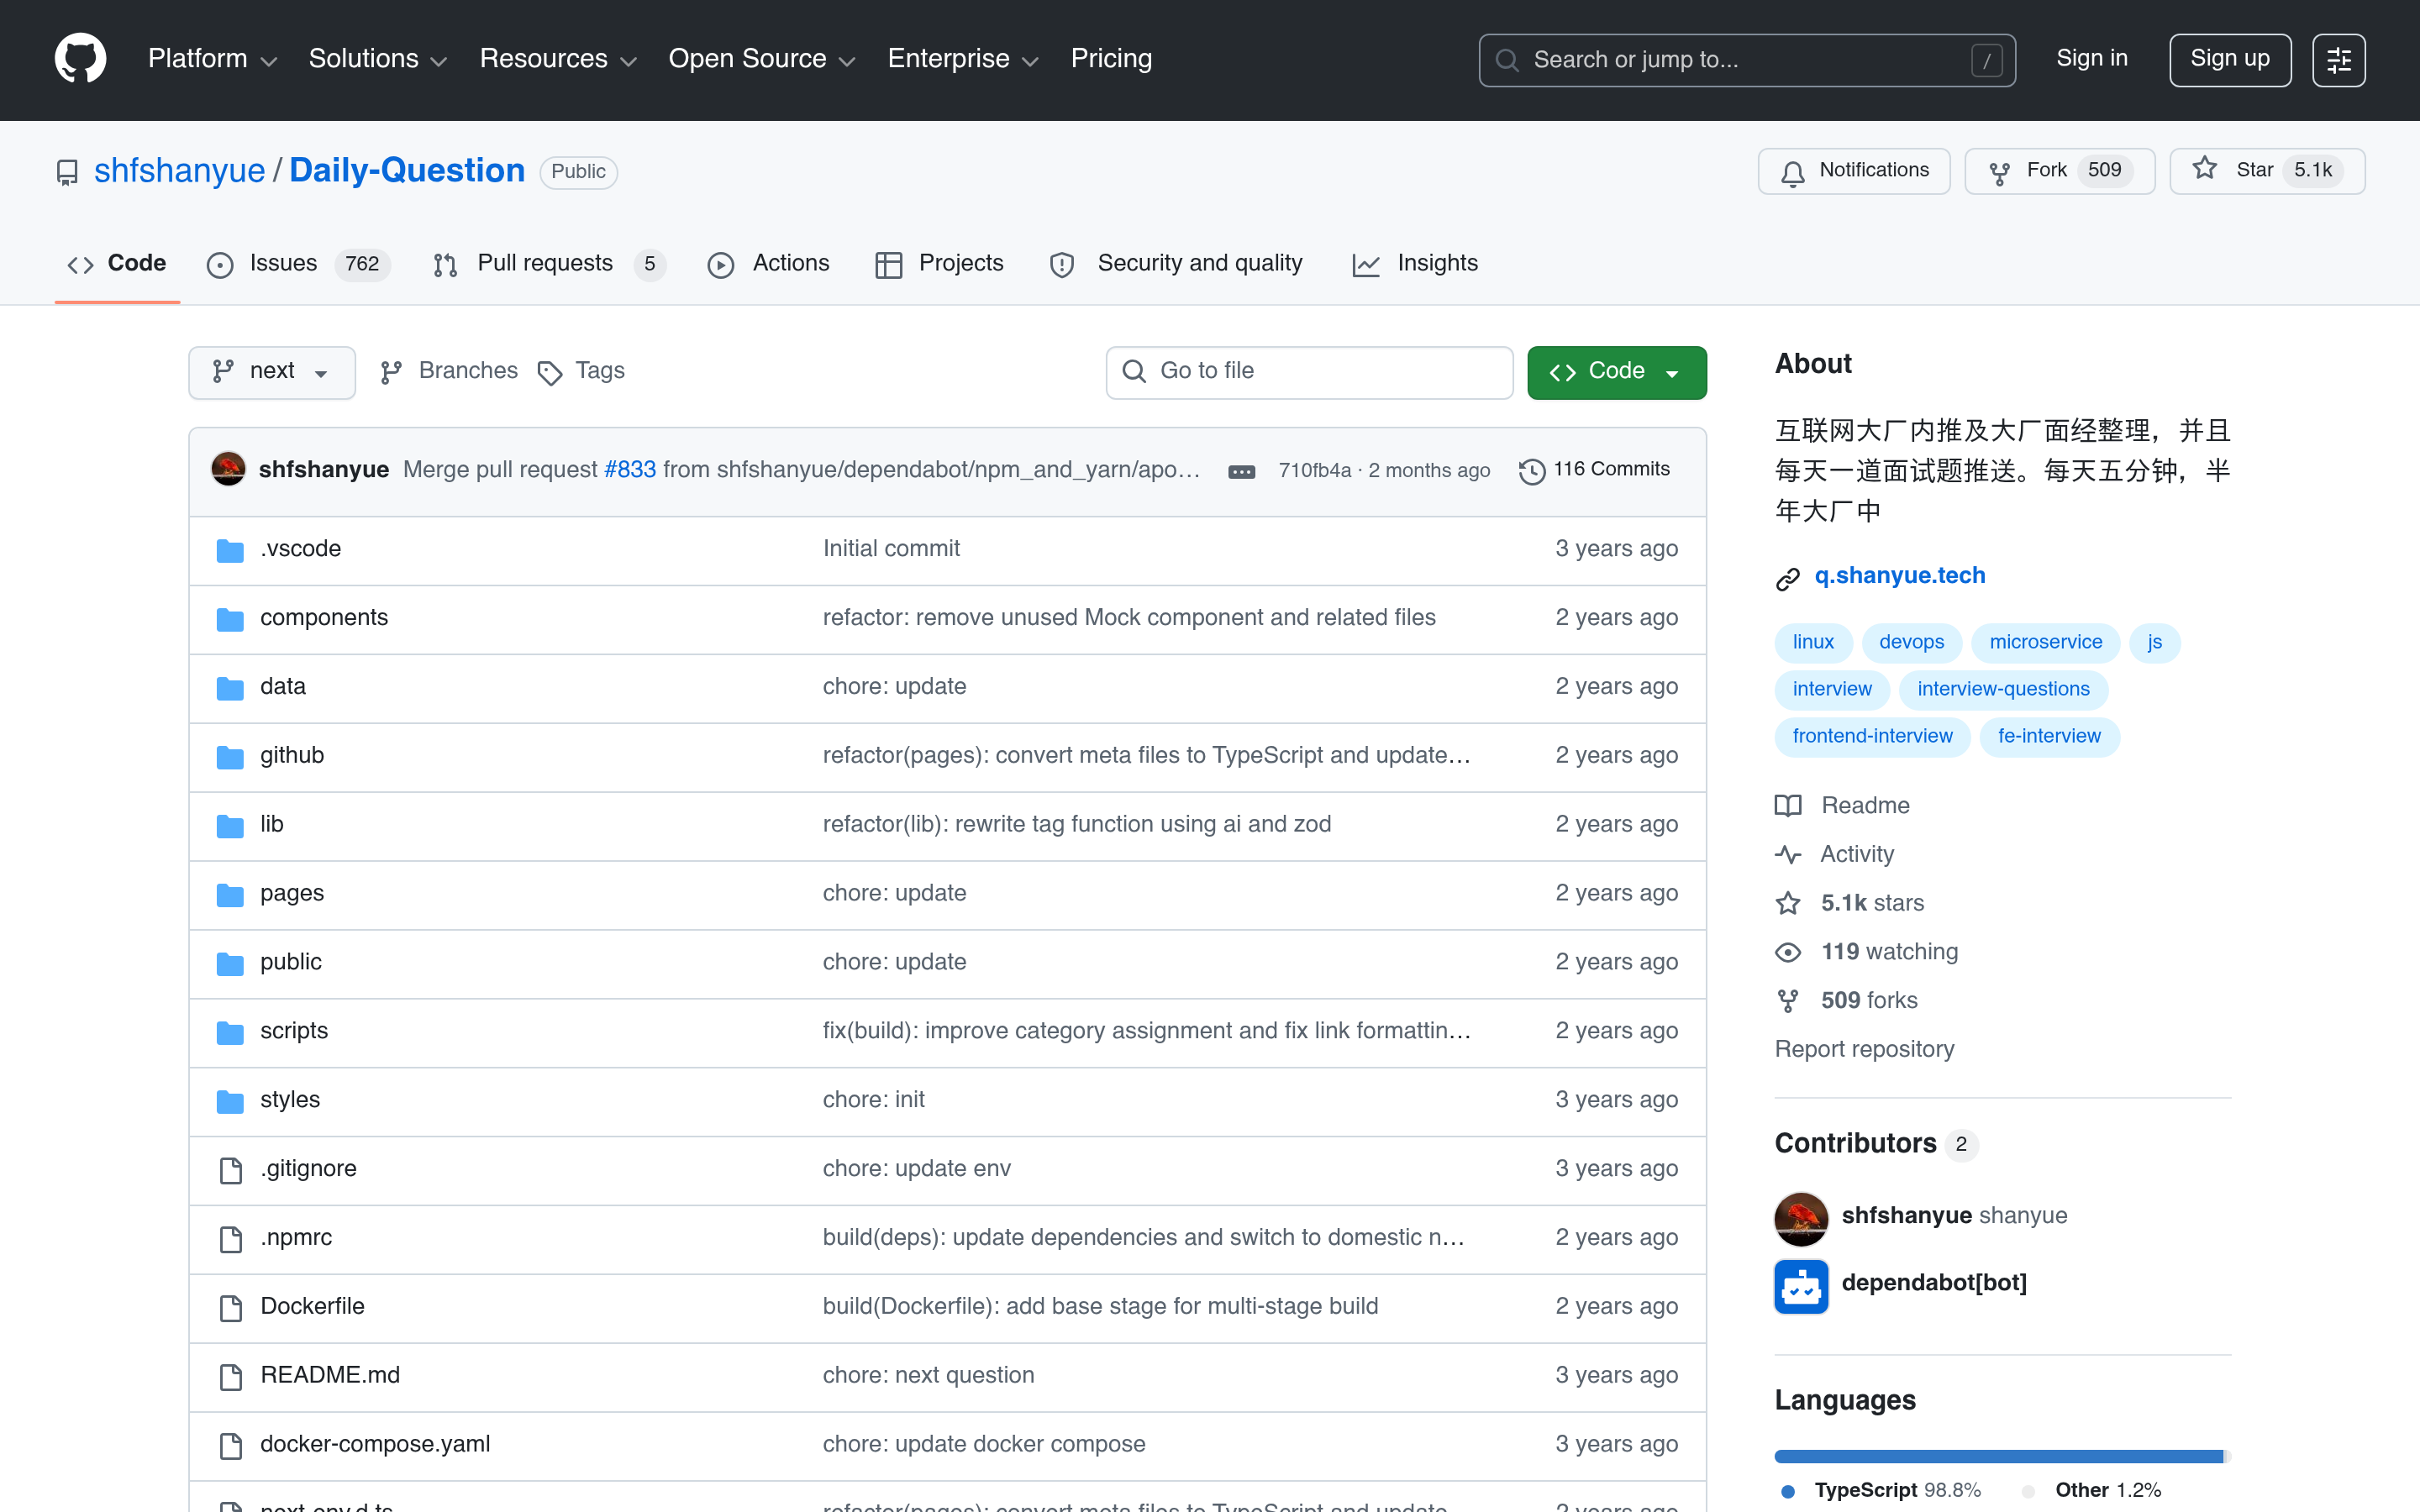Click the bell Notifications button
Viewport: 2420px width, 1512px height.
coord(1853,171)
